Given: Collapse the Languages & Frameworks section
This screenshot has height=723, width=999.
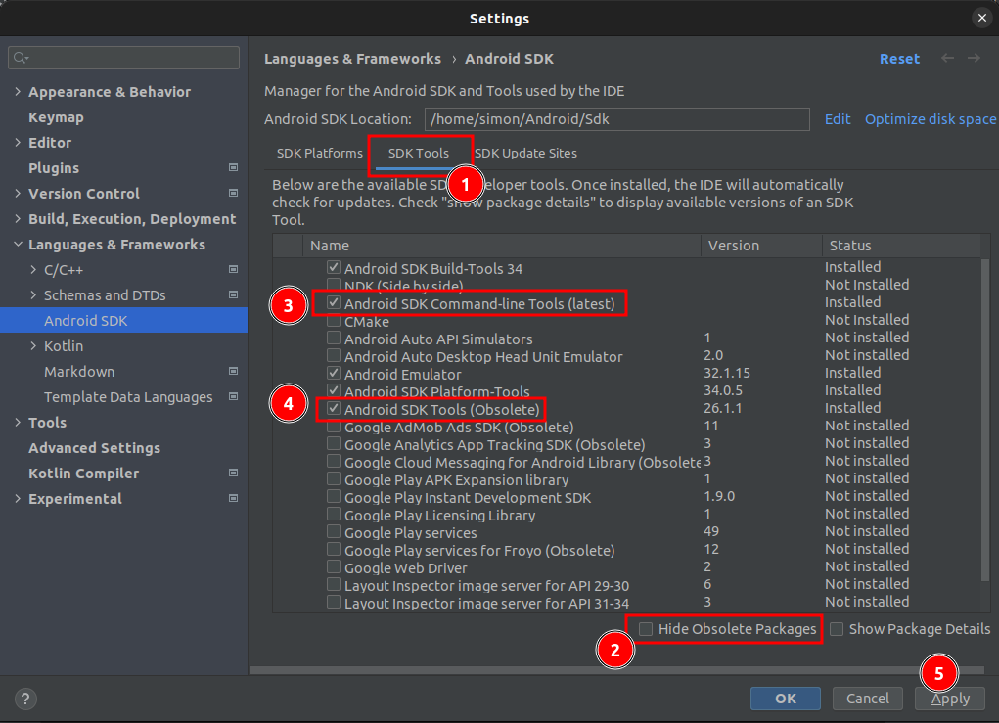Looking at the screenshot, I should 18,245.
